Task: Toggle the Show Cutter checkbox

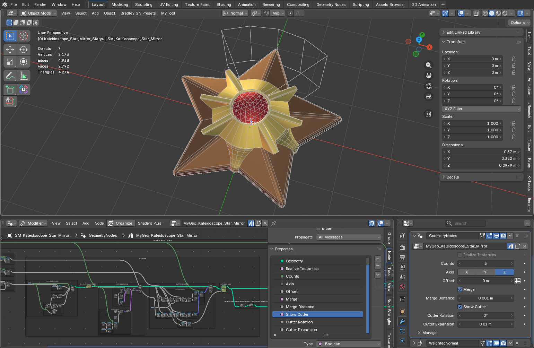Action: (x=460, y=307)
